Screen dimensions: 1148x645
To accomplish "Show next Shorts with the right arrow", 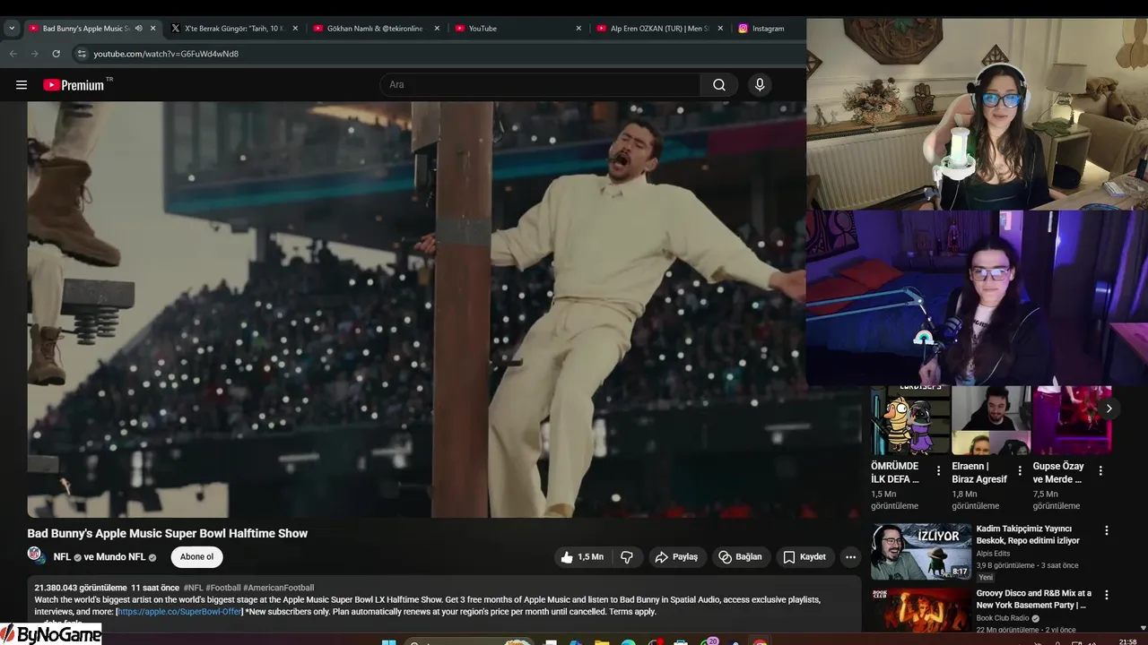I will (1109, 408).
